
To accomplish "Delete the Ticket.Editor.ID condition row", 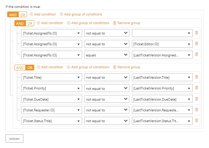I will pos(197,43).
